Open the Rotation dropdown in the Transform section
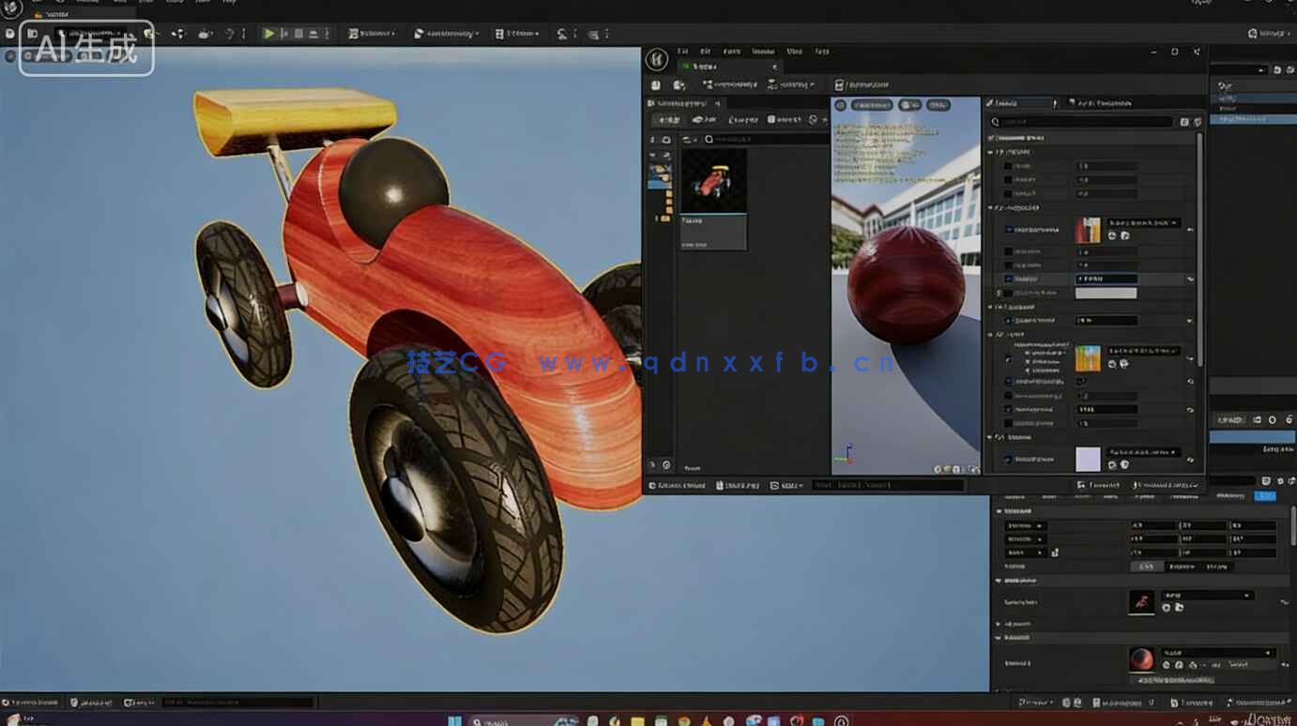The height and width of the screenshot is (726, 1297). tap(1025, 539)
